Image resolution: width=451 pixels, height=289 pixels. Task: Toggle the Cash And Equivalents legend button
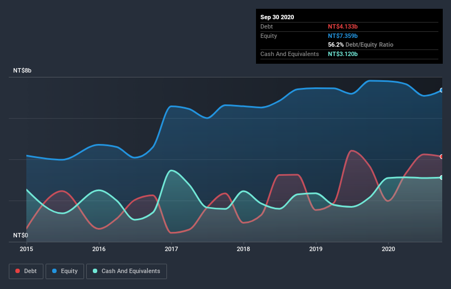[126, 271]
